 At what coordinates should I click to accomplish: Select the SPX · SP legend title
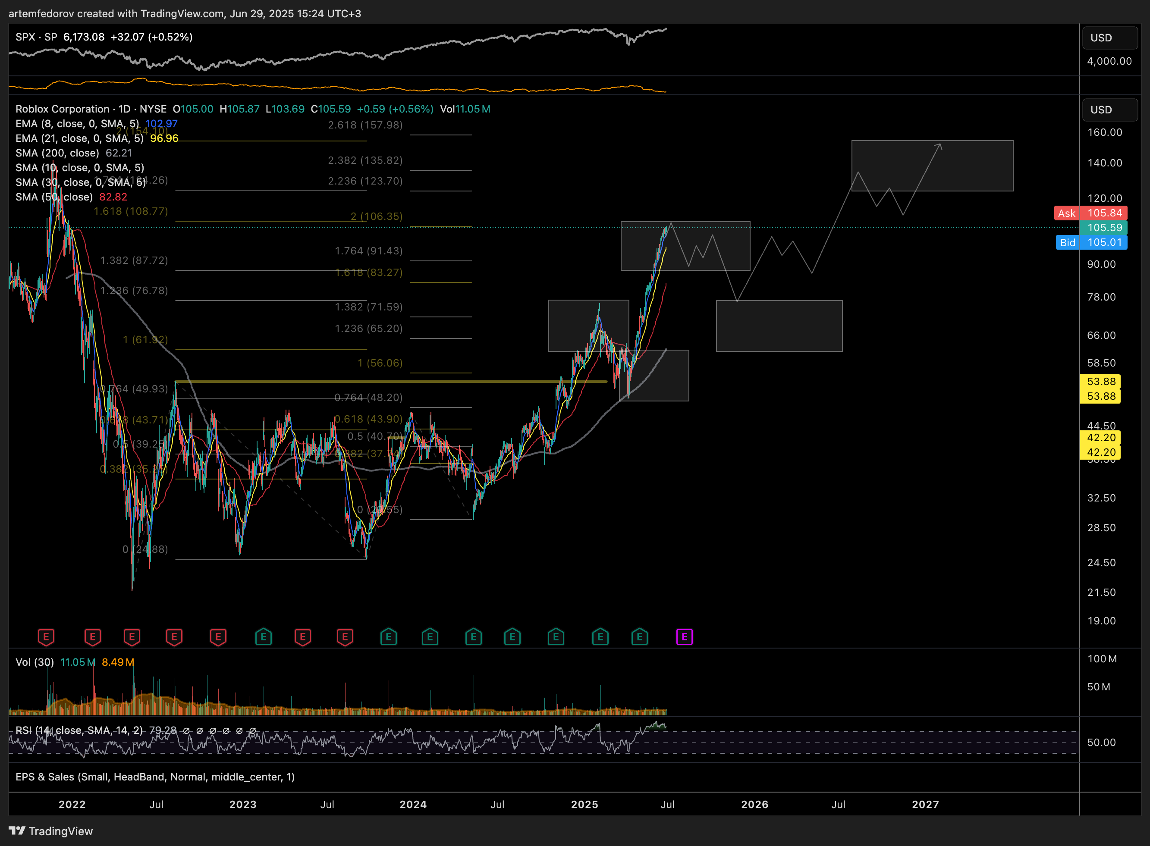36,37
